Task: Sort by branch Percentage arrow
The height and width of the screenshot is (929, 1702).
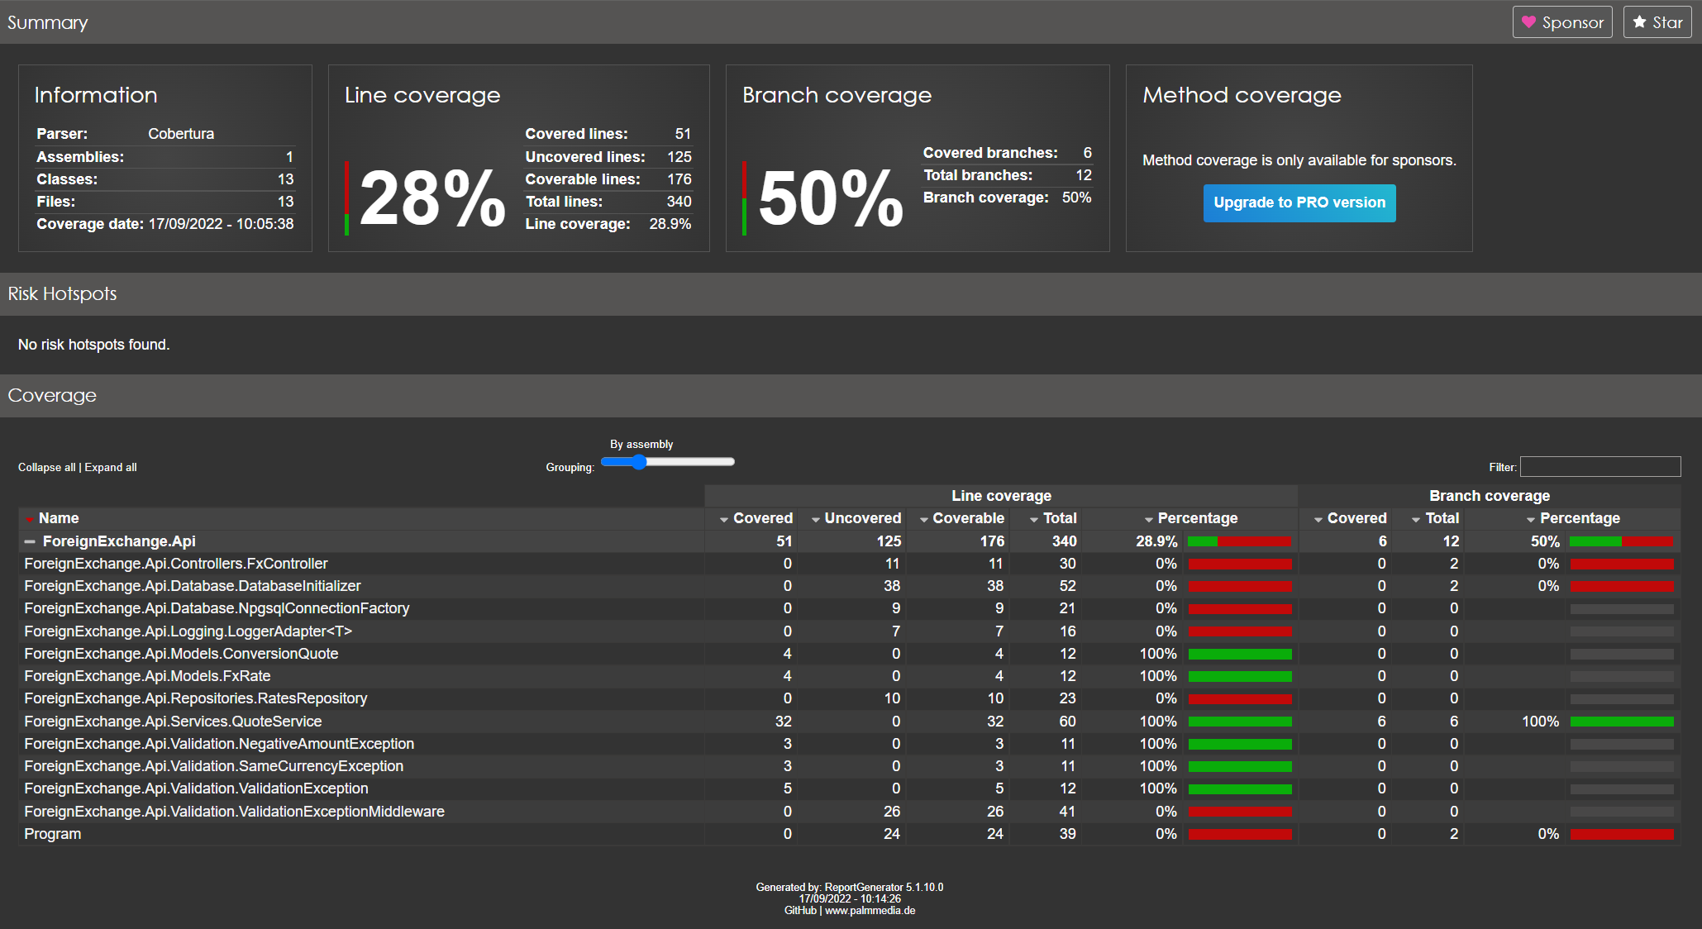Action: tap(1531, 519)
